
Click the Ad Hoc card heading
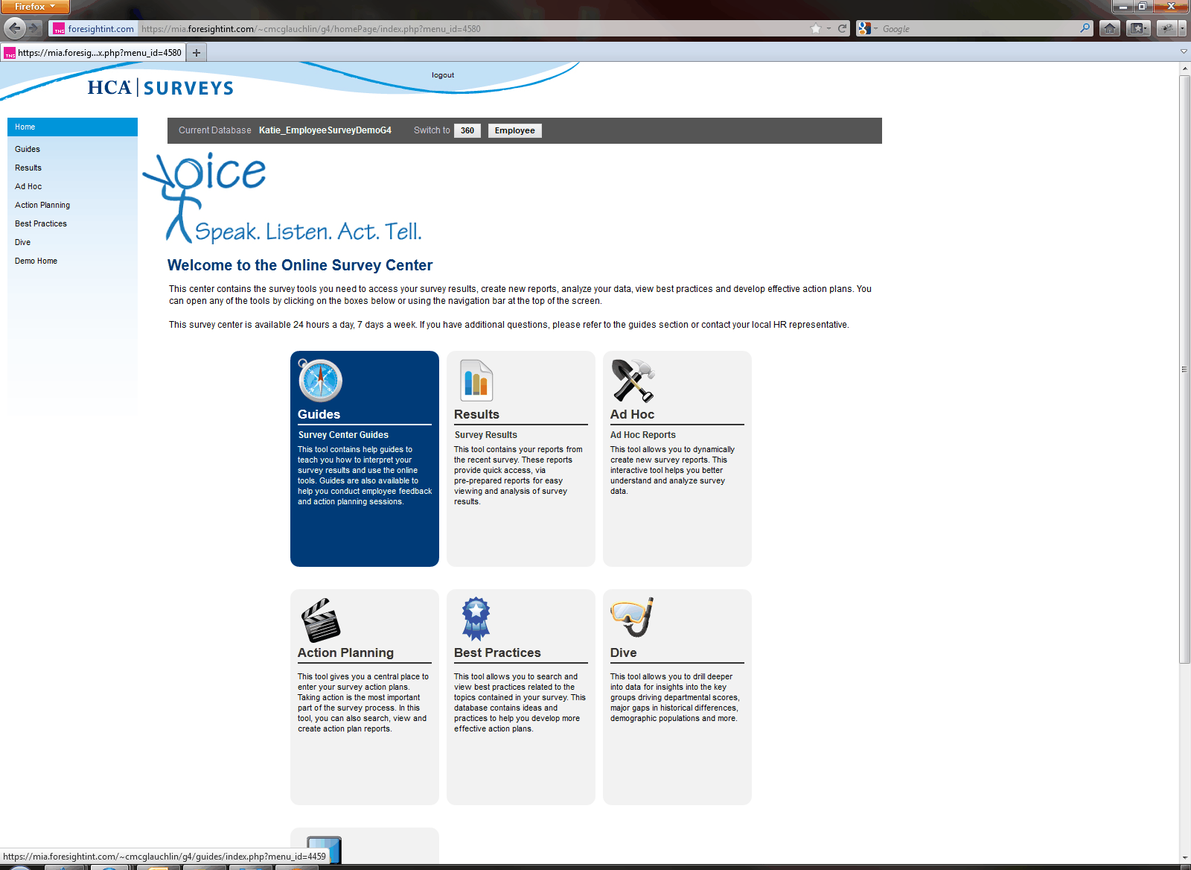click(x=632, y=414)
